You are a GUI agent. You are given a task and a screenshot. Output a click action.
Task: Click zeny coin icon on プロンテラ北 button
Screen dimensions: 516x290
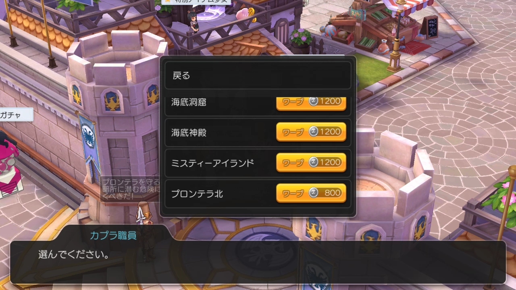click(313, 193)
